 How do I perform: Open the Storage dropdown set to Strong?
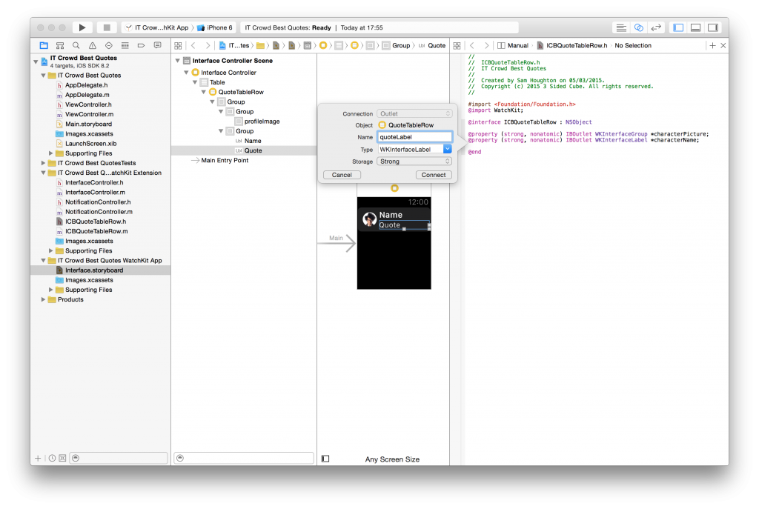[x=415, y=161]
